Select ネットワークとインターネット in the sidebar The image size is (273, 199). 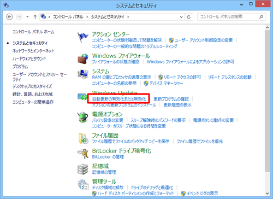(33, 51)
